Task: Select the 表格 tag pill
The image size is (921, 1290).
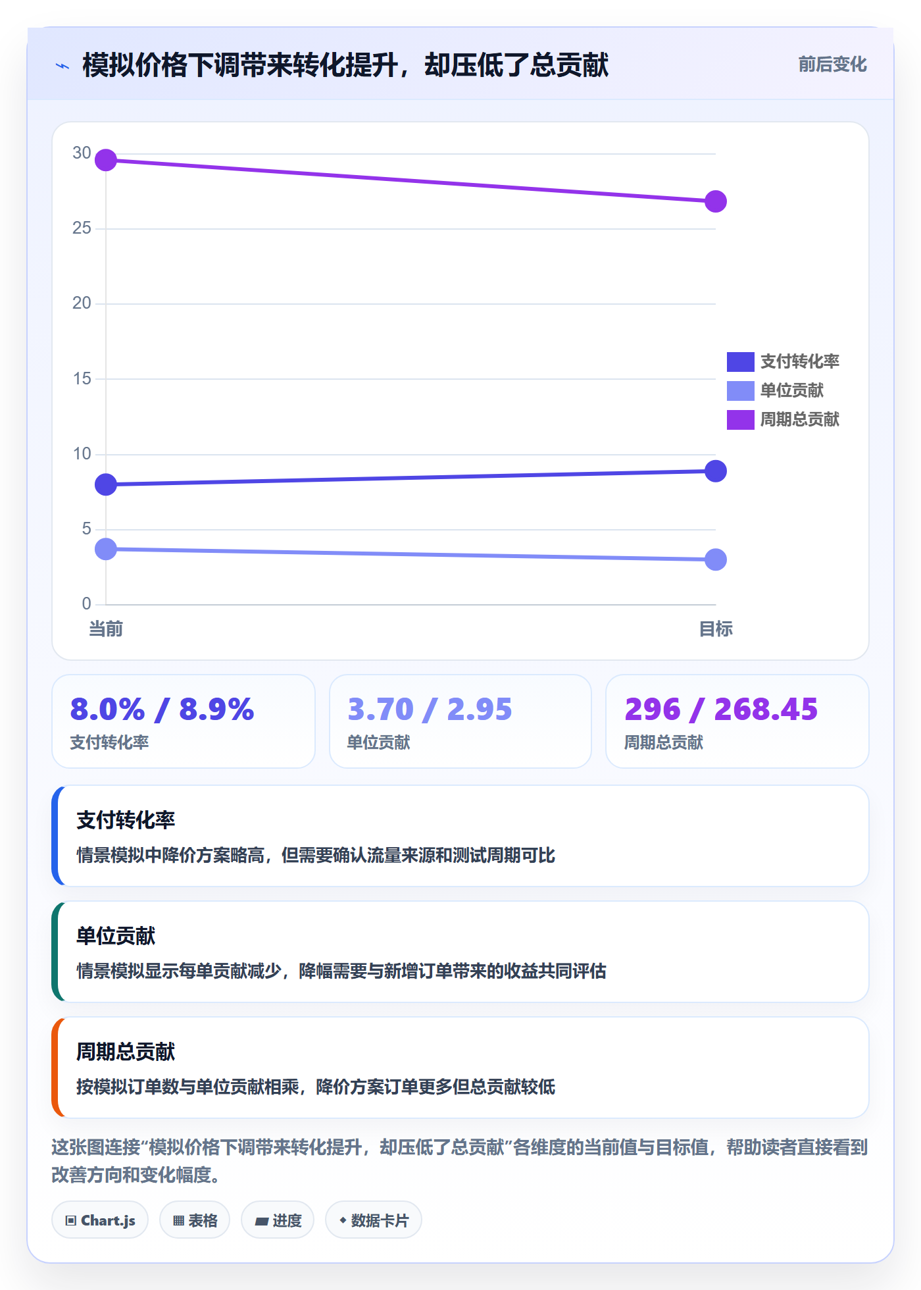Action: [195, 1220]
